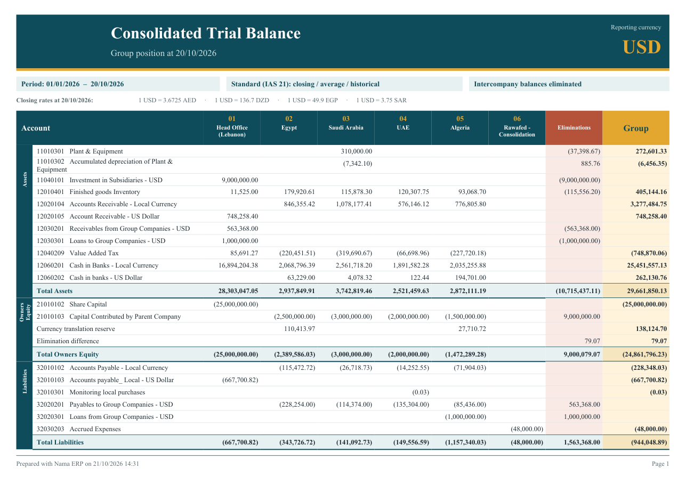Click the orange 'Group' column header
686x485 pixels.
tap(636, 128)
